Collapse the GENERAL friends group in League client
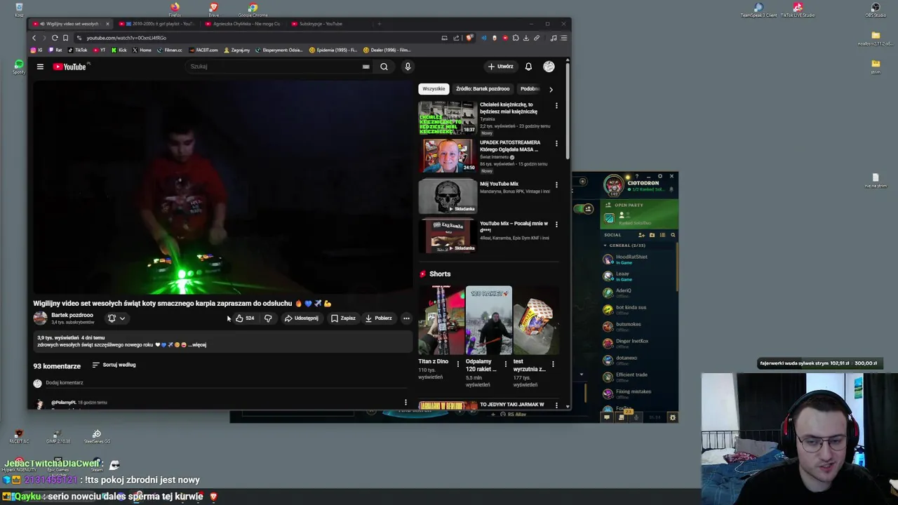This screenshot has width=898, height=505. point(624,245)
